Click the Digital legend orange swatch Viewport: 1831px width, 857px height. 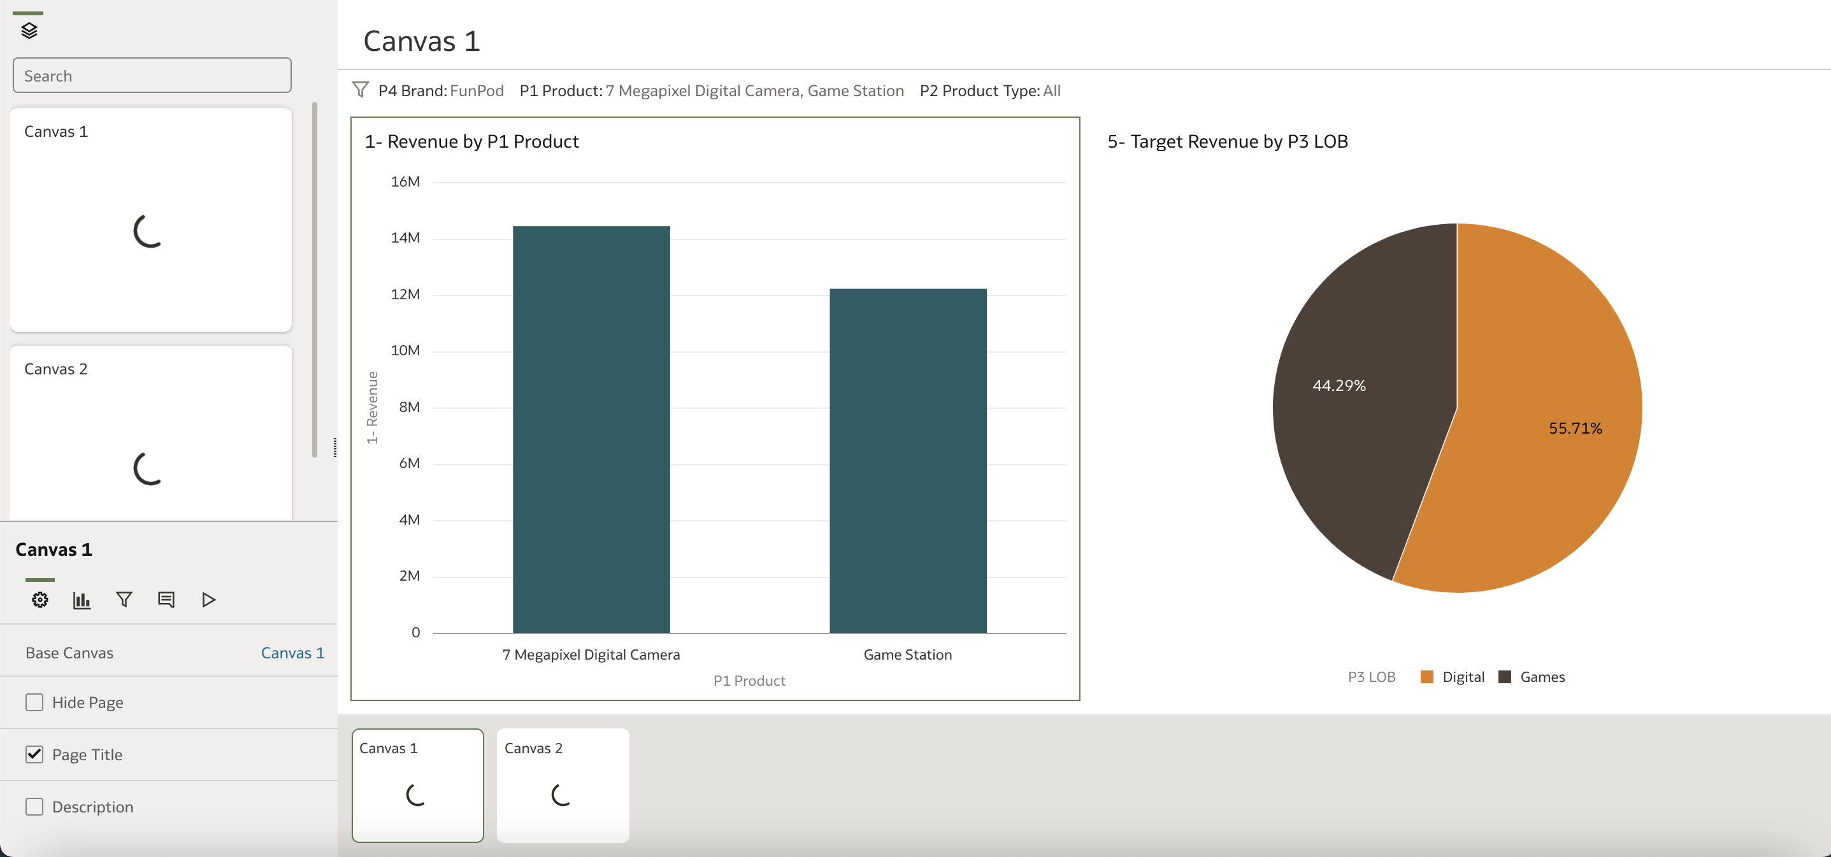point(1426,677)
